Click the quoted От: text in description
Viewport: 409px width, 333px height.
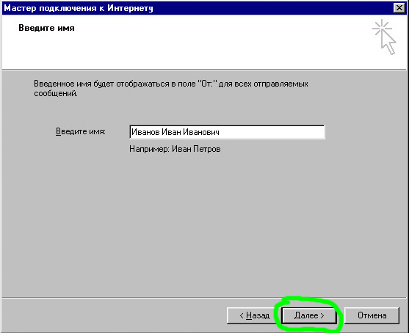pyautogui.click(x=207, y=84)
